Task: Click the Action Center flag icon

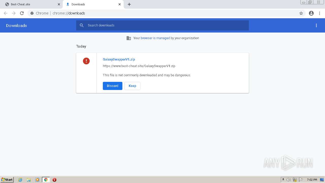Action: (x=301, y=180)
